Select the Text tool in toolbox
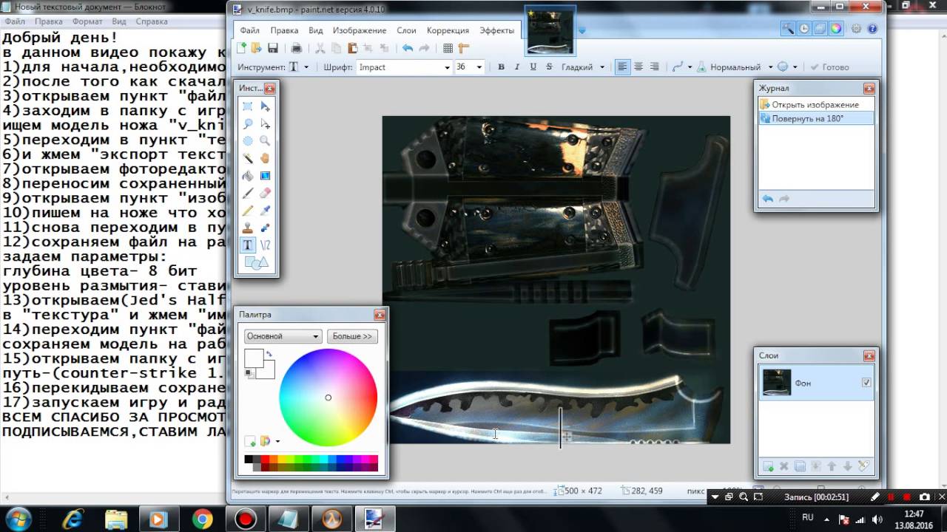 click(248, 245)
